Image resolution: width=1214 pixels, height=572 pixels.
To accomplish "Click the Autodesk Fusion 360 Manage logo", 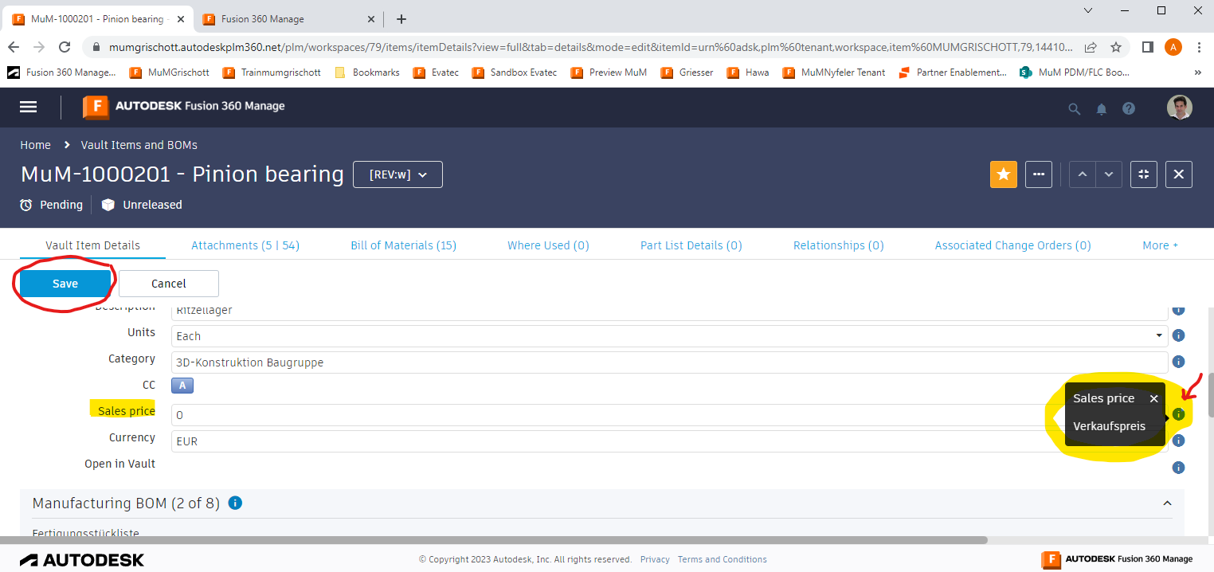I will click(184, 107).
